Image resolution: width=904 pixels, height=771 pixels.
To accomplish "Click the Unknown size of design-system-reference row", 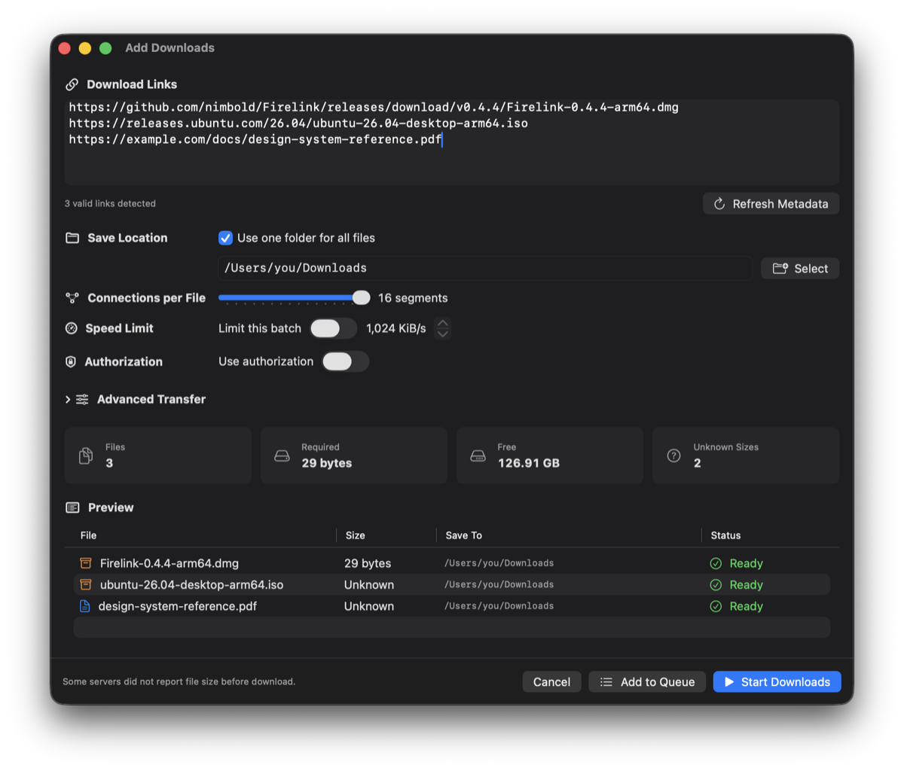I will (x=369, y=606).
